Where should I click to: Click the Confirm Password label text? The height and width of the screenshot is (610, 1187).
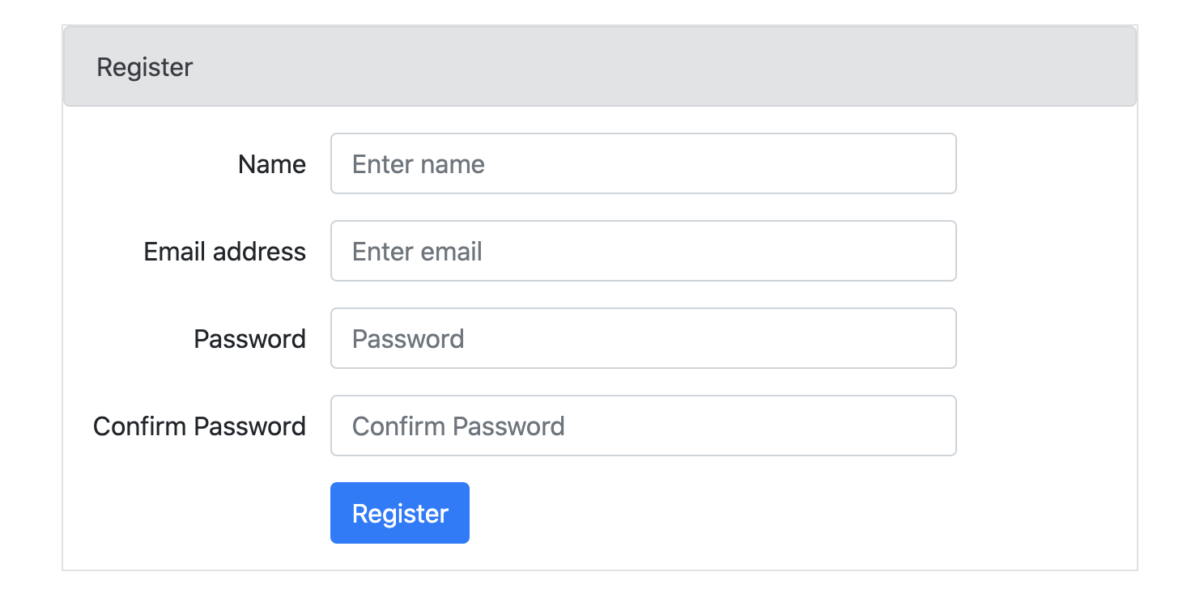199,426
